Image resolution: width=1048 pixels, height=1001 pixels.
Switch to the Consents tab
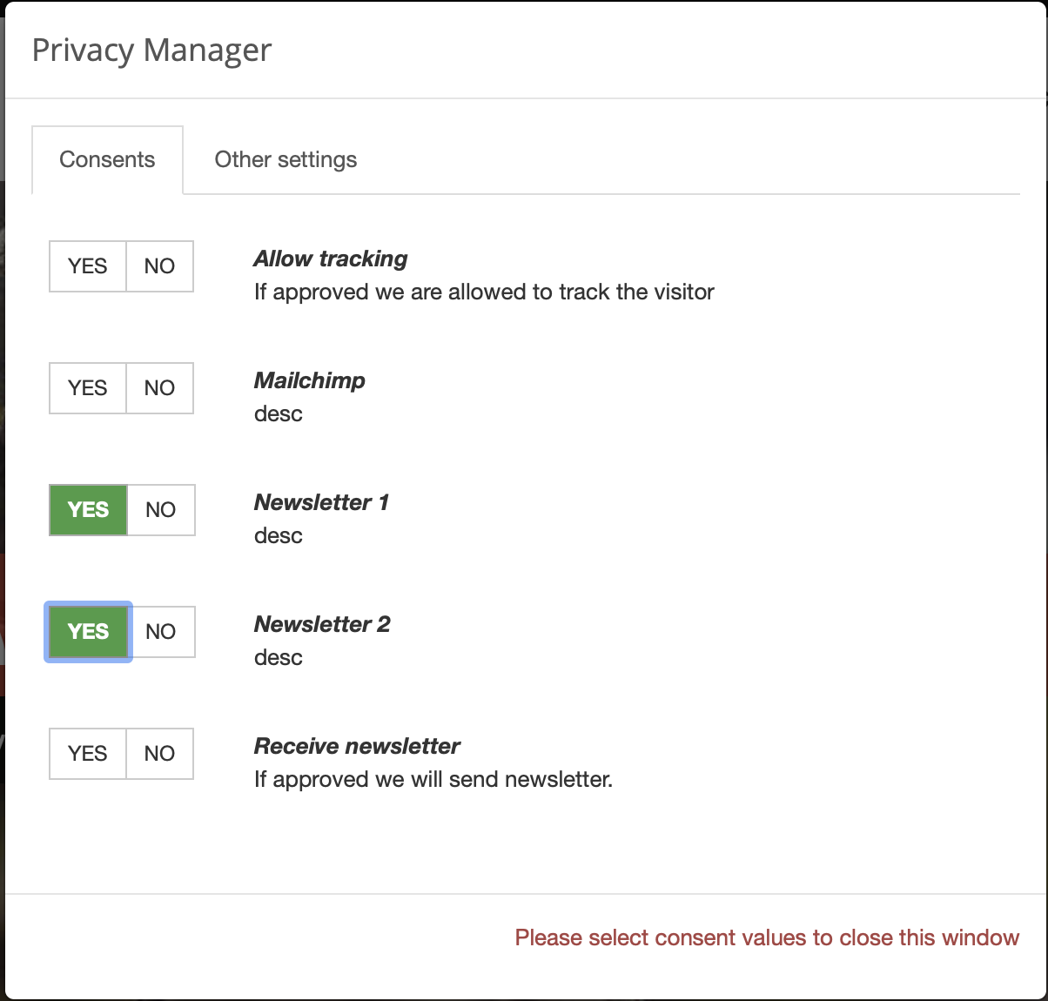coord(107,160)
